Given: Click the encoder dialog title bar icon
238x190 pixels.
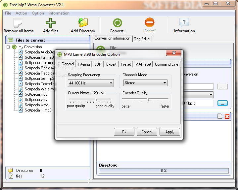Looking at the screenshot, I should pos(60,54).
